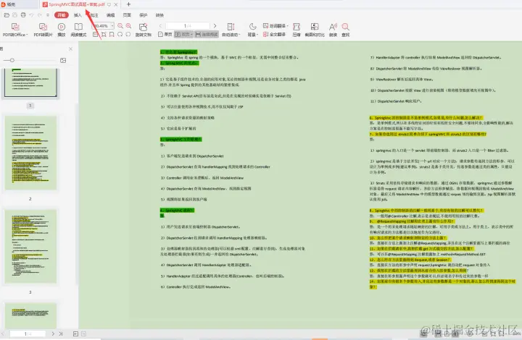The height and width of the screenshot is (340, 522).
Task: Select single page view mode
Action: click(x=165, y=34)
